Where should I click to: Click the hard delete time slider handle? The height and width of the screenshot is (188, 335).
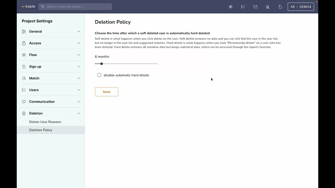tap(102, 64)
